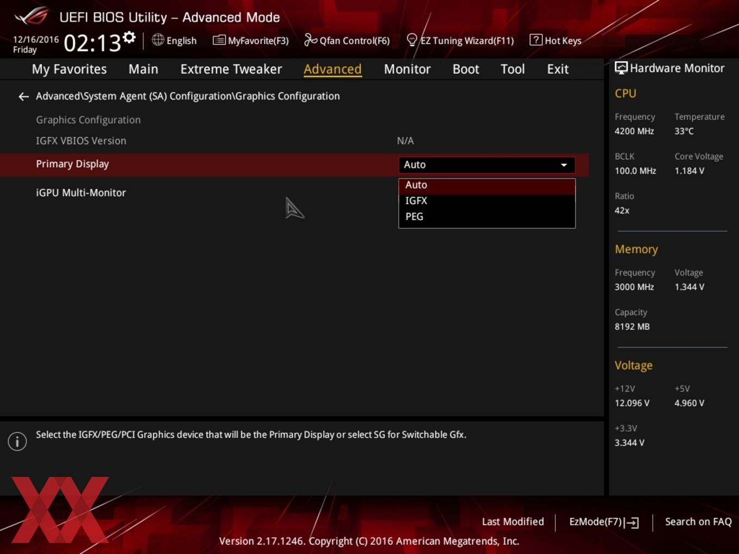Select the iGPU Multi-Monitor setting
The width and height of the screenshot is (739, 554).
[x=81, y=193]
